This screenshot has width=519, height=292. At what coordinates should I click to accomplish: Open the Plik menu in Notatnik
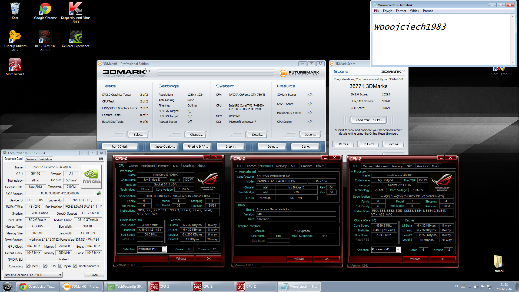coord(377,11)
